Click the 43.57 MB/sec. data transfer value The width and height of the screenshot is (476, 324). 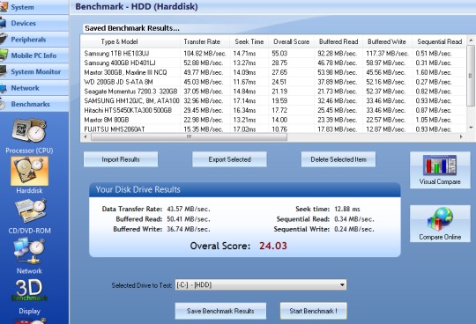(x=189, y=209)
